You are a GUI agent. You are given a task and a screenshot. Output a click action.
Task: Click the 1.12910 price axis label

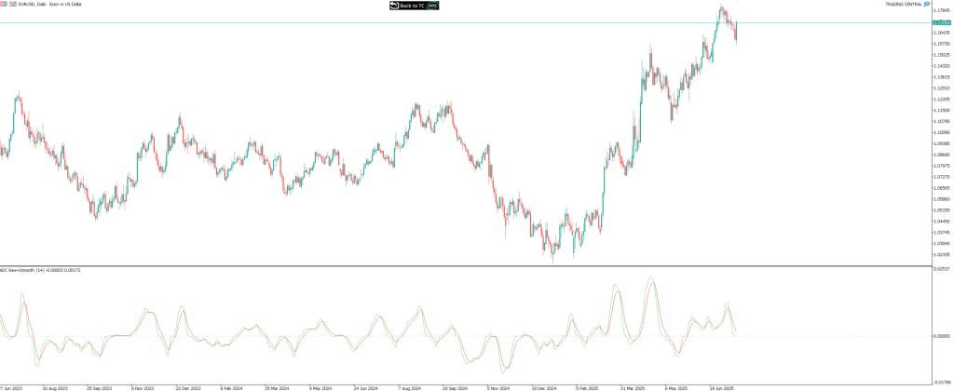pyautogui.click(x=941, y=88)
